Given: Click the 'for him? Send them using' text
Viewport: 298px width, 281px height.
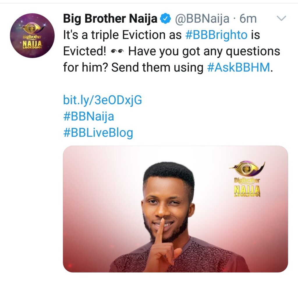Looking at the screenshot, I should [133, 68].
